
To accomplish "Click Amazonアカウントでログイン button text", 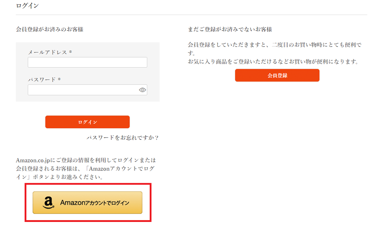I will coord(95,203).
